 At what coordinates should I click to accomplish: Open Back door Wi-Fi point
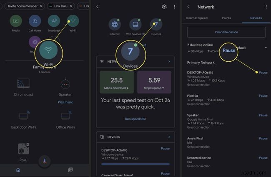[23, 120]
